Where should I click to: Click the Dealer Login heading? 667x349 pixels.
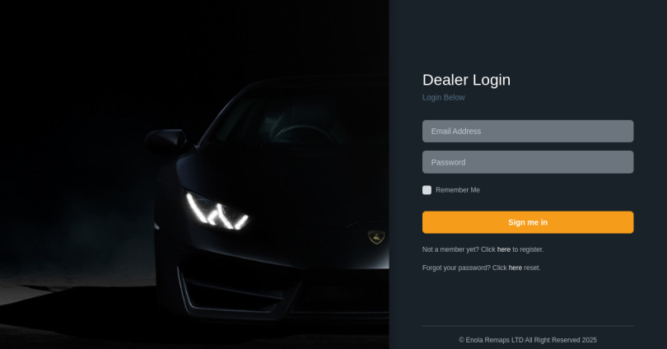point(466,80)
